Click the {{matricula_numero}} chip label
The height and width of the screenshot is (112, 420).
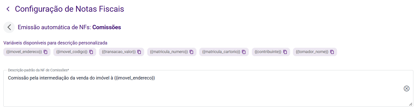pos(169,52)
